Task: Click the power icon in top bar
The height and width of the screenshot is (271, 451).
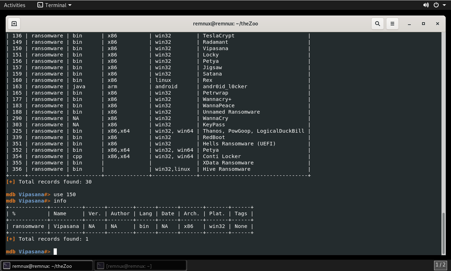Action: coord(436,5)
